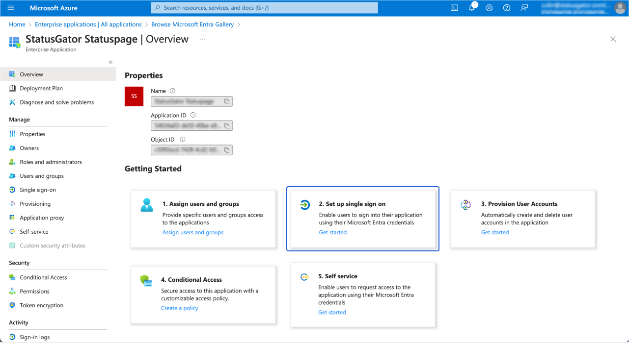Click Get started under Provision User Accounts
Image resolution: width=629 pixels, height=343 pixels.
(x=495, y=232)
